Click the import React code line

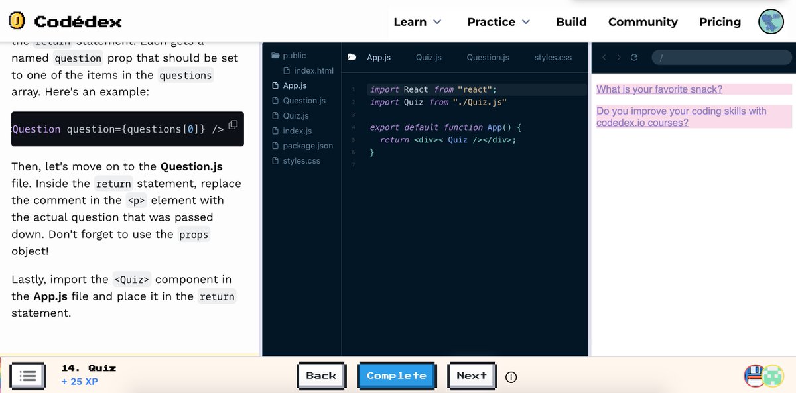[433, 89]
